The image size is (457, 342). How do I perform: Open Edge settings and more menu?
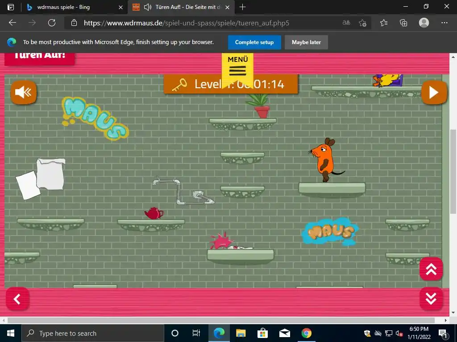444,23
